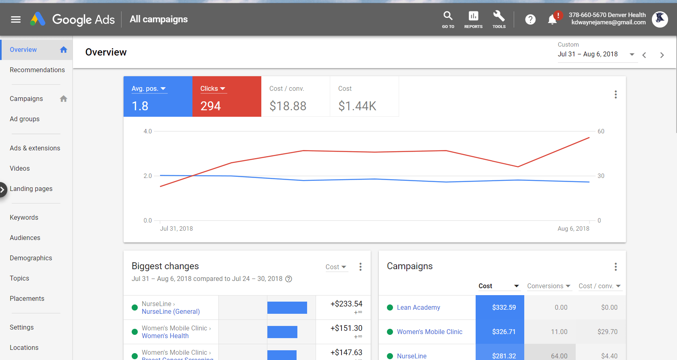Go to the next date period arrow

(662, 55)
